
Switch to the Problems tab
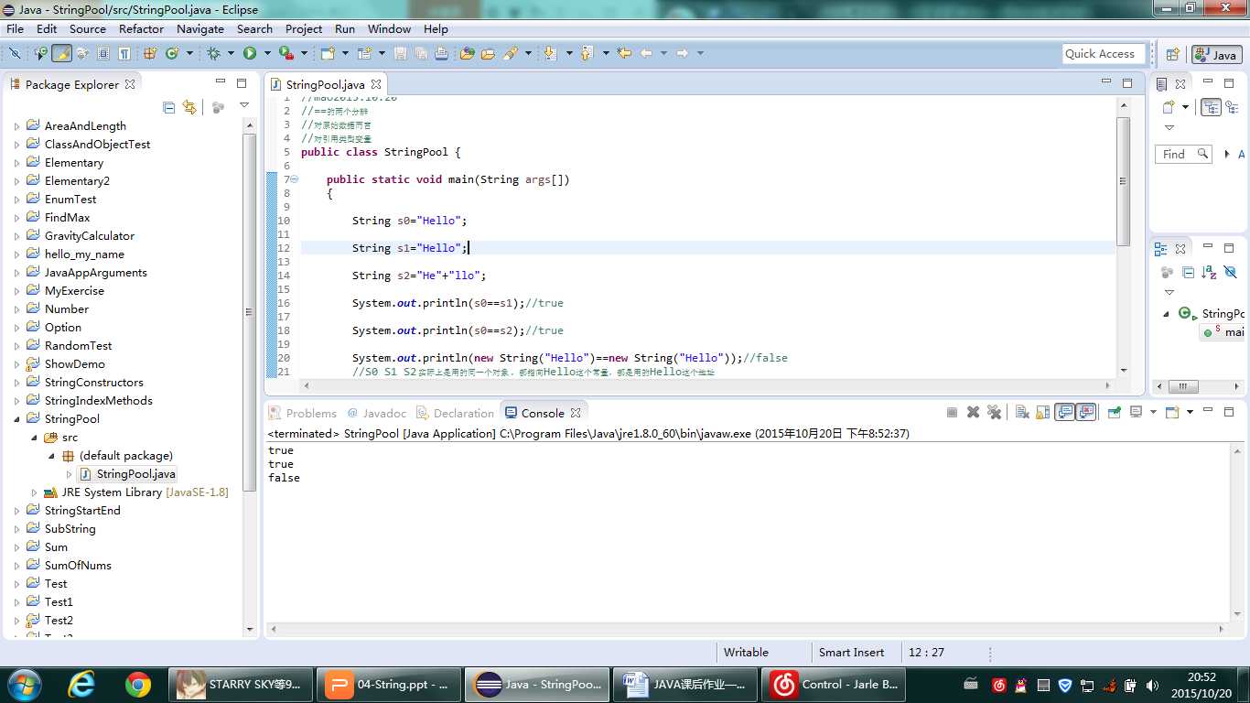[302, 413]
